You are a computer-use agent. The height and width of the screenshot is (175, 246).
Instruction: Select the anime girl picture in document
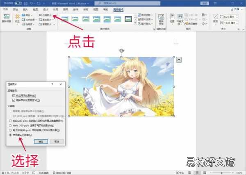(121, 86)
